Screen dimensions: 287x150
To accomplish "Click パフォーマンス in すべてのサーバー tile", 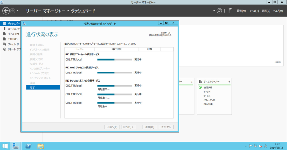I will coord(209,100).
